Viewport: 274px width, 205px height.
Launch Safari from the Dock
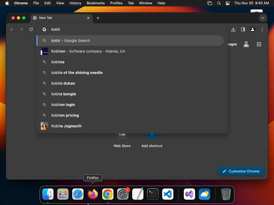(78, 194)
